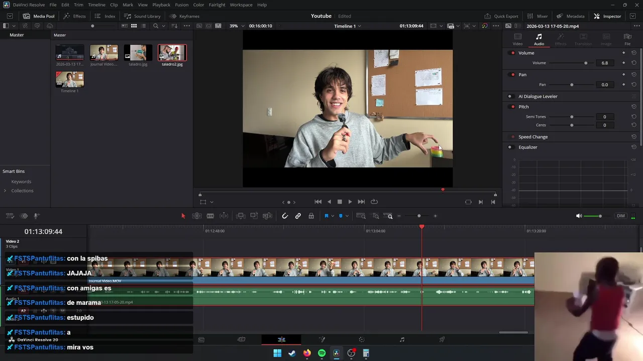Click the Volume value field 6.8

[x=604, y=63]
